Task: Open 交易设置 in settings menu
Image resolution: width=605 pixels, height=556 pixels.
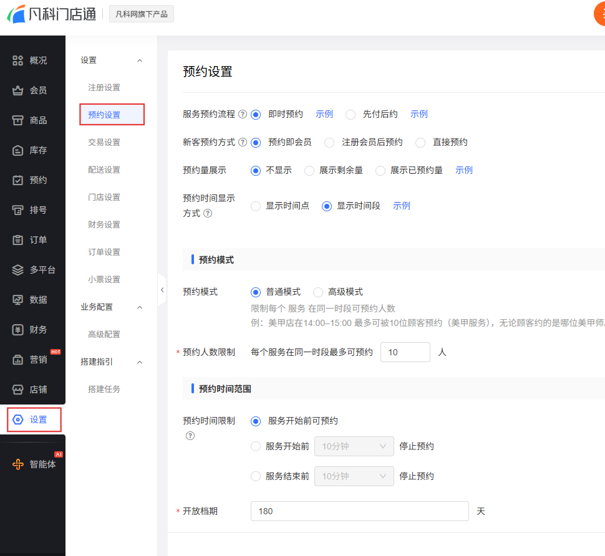Action: pyautogui.click(x=104, y=142)
